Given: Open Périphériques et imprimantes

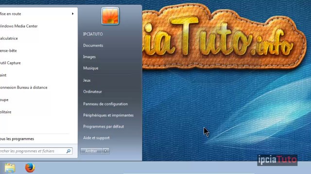Looking at the screenshot, I should (108, 115).
